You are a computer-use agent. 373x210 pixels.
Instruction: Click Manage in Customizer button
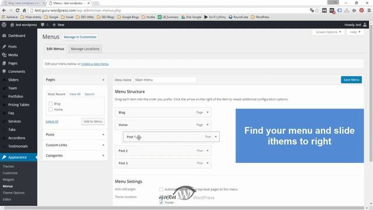[x=80, y=37]
